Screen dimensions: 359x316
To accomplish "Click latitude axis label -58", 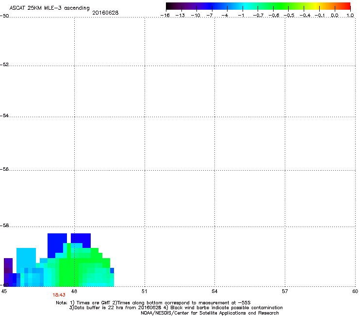I will click(4, 226).
